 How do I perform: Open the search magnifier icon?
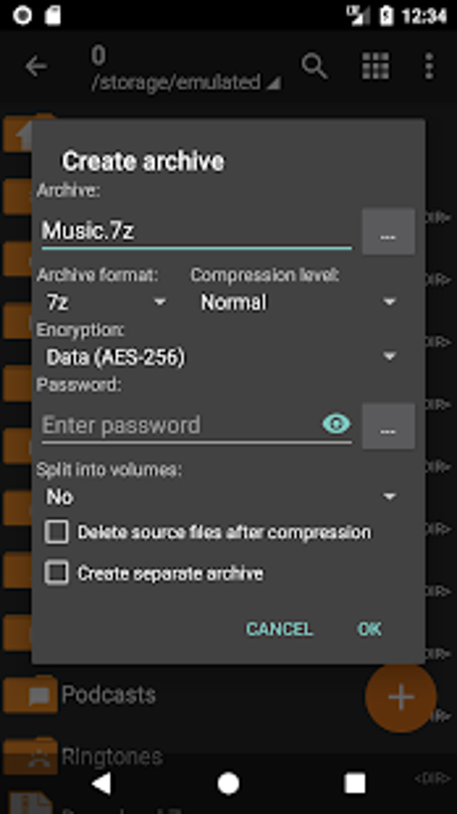coord(314,67)
